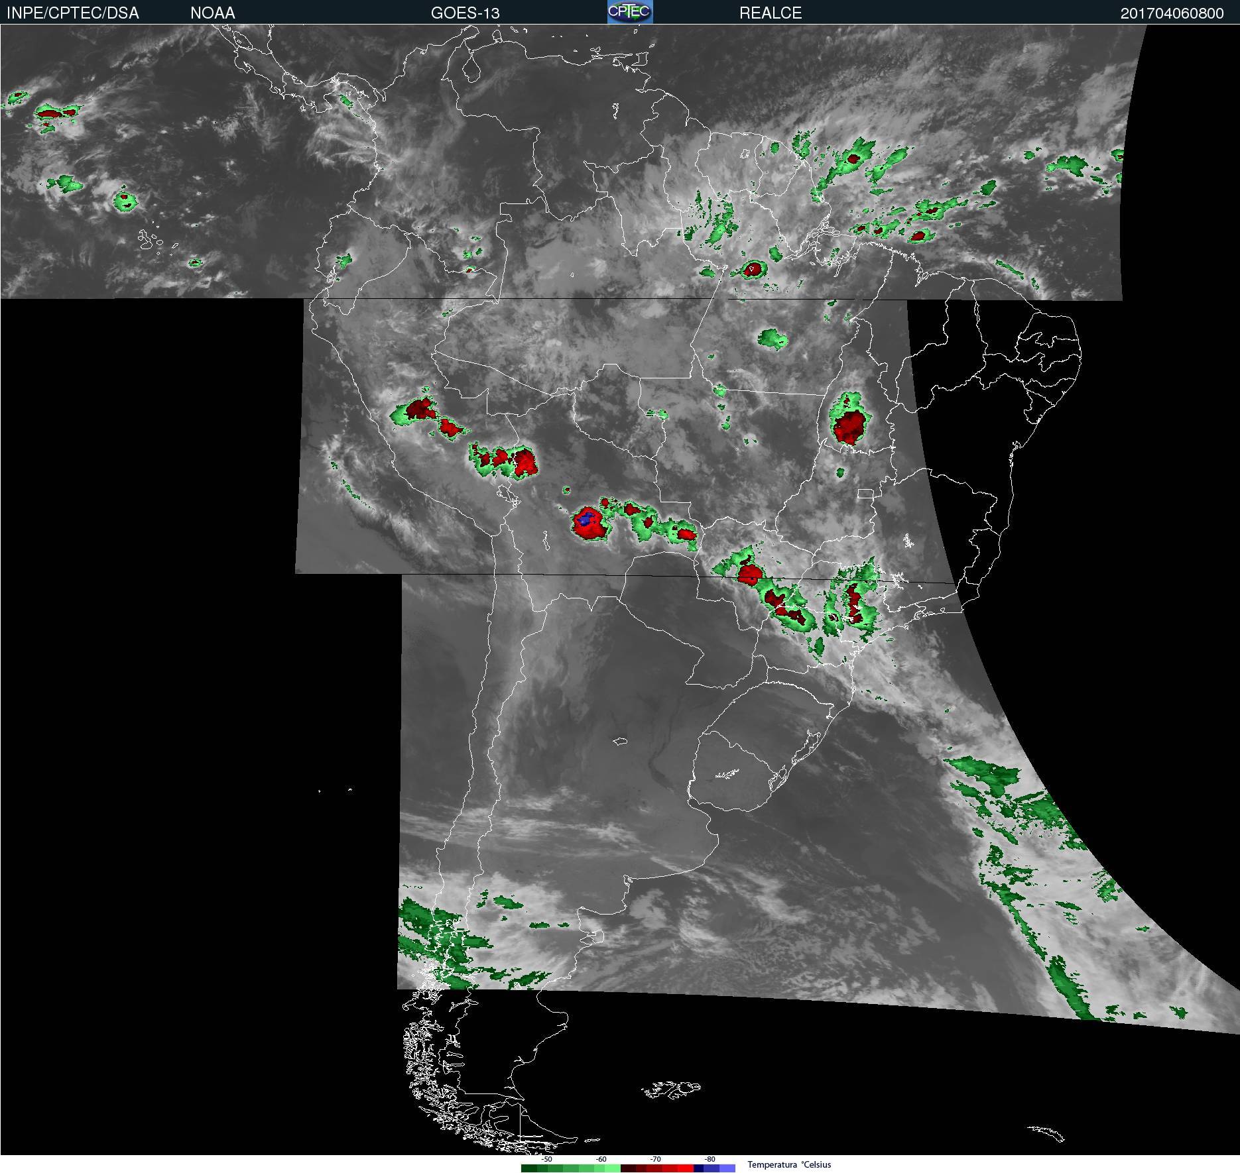
Task: Click the -80 mark on the temperature scale
Action: [710, 1160]
